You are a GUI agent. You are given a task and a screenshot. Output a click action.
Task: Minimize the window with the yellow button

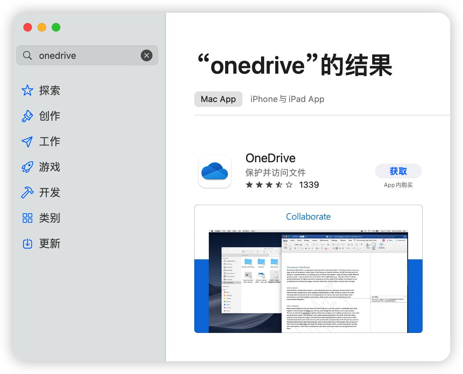tap(42, 27)
